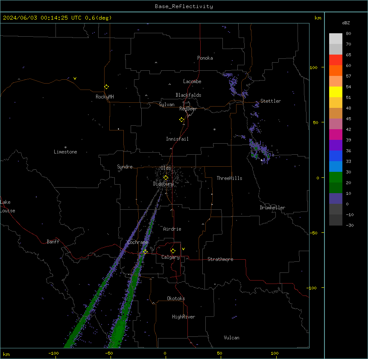Click the Banff label on the map
The width and height of the screenshot is (368, 359).
(53, 242)
